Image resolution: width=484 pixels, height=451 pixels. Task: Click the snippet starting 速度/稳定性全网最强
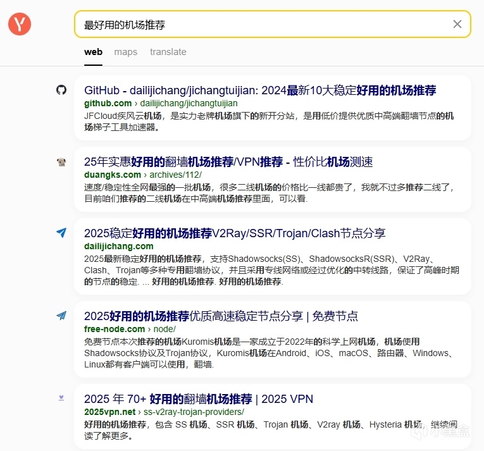coord(269,193)
